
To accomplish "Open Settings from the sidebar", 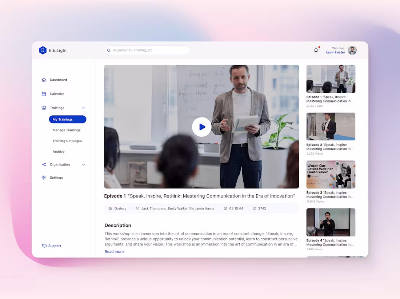I will pyautogui.click(x=56, y=178).
